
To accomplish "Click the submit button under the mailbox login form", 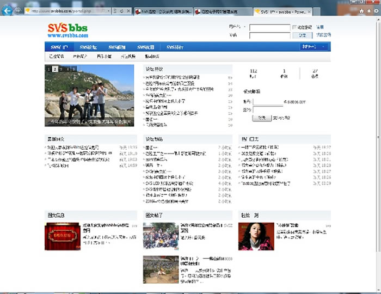I will tap(261, 118).
